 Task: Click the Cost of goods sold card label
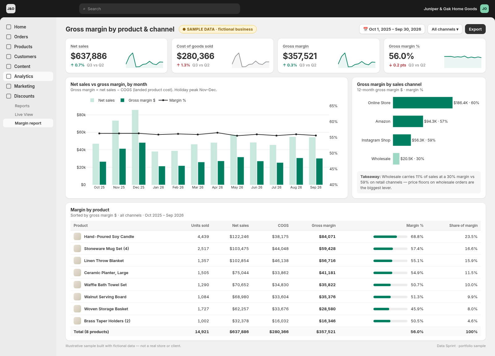pyautogui.click(x=195, y=46)
